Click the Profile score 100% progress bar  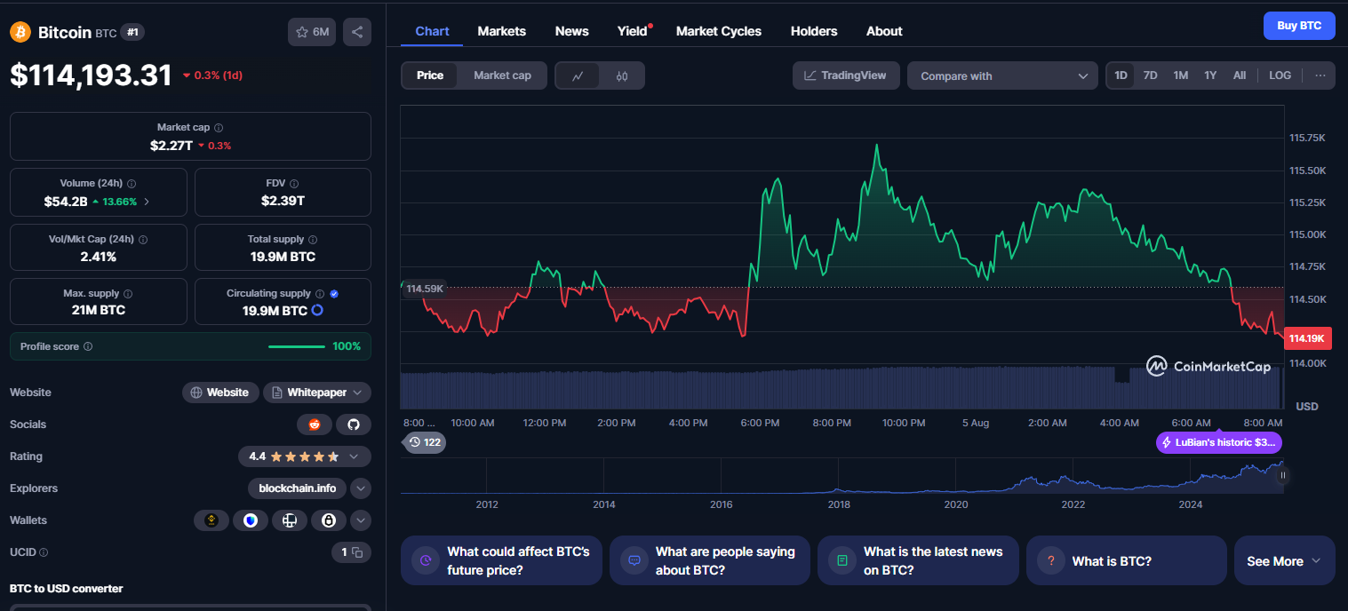click(x=297, y=346)
